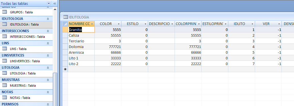This screenshot has height=106, width=294.
Task: Collapse the LINS group
Action: [48, 43]
